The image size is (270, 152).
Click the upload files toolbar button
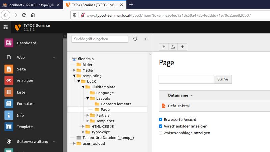pyautogui.click(x=173, y=47)
